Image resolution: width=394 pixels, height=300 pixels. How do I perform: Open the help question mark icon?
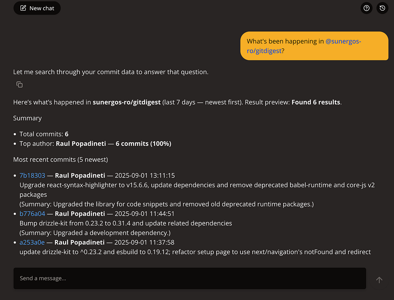click(366, 8)
